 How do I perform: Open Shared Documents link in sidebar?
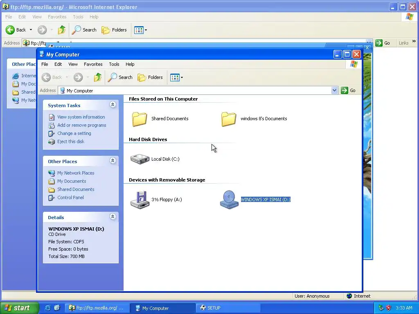click(76, 189)
